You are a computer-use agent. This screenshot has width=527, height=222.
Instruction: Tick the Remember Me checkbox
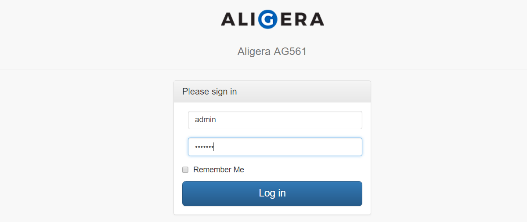tap(185, 170)
